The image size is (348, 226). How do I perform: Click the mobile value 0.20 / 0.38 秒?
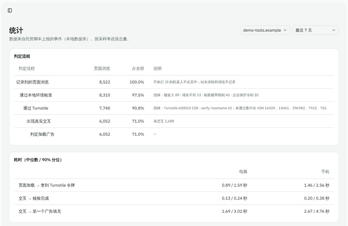(x=317, y=198)
